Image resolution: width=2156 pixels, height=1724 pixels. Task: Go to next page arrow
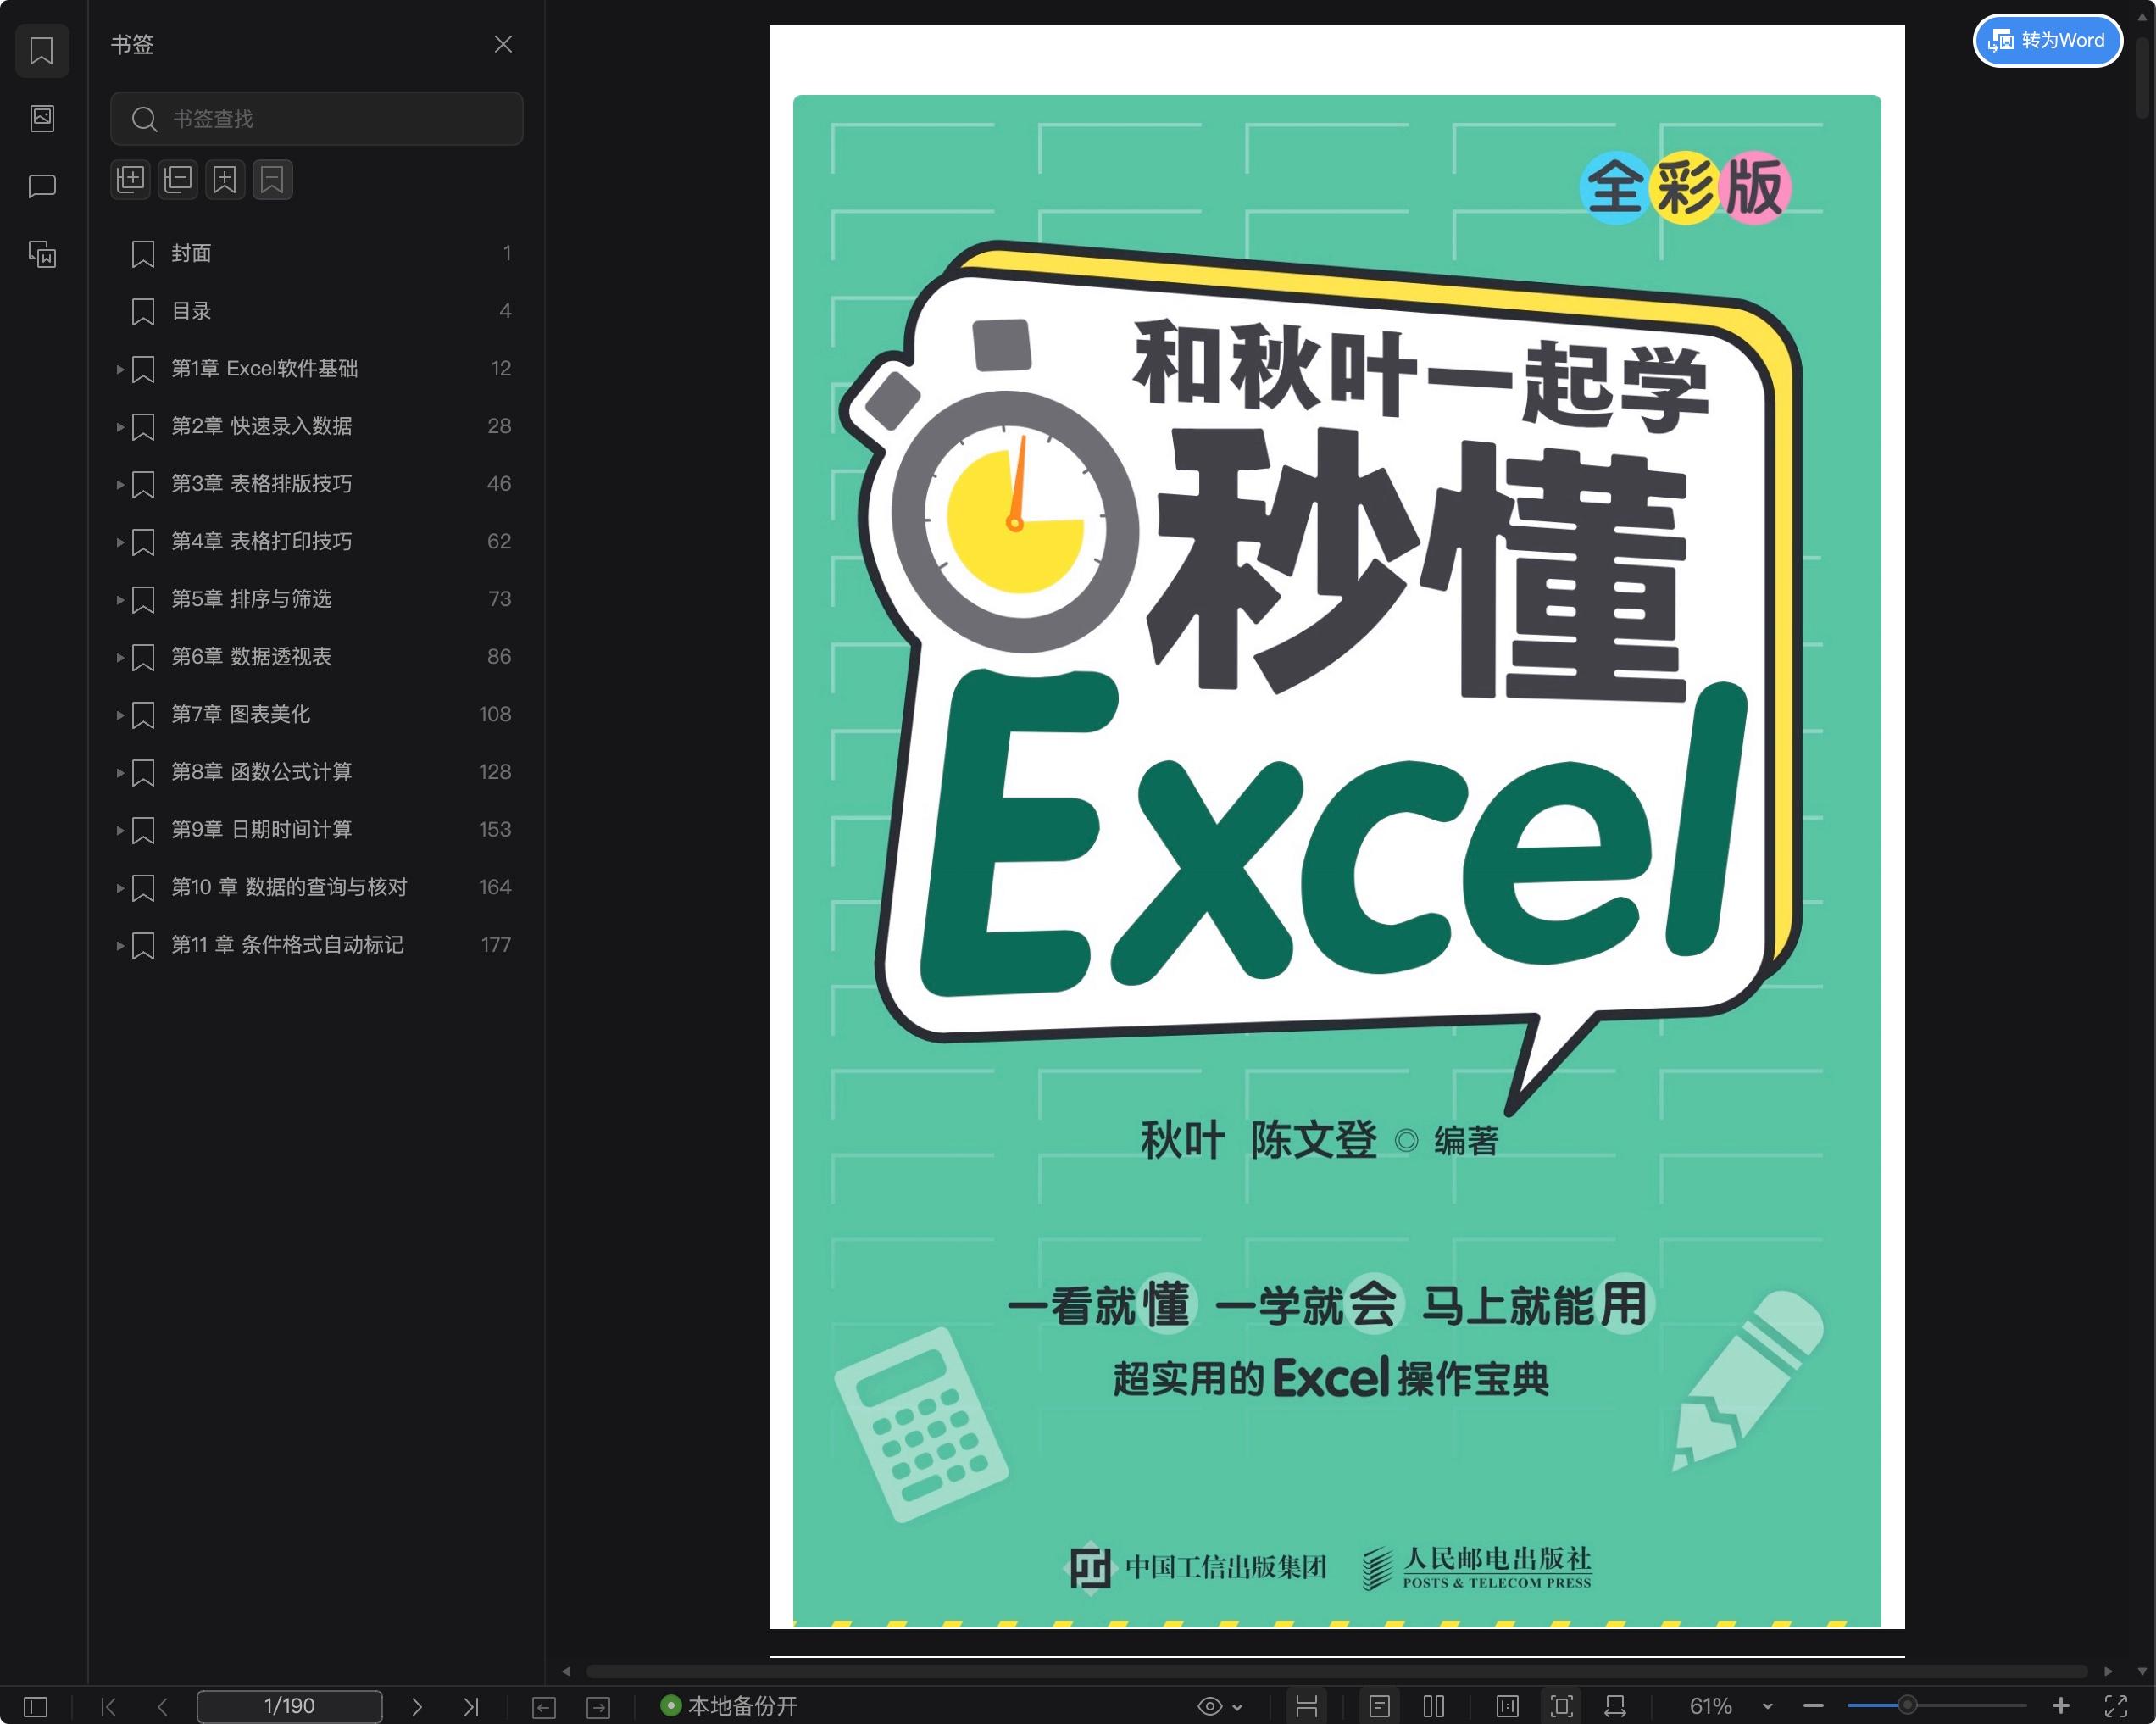pos(417,1706)
